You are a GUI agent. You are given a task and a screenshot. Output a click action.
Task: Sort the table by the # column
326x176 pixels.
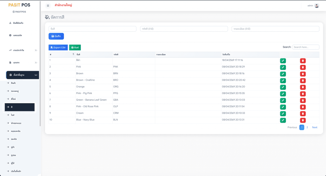tap(62, 55)
